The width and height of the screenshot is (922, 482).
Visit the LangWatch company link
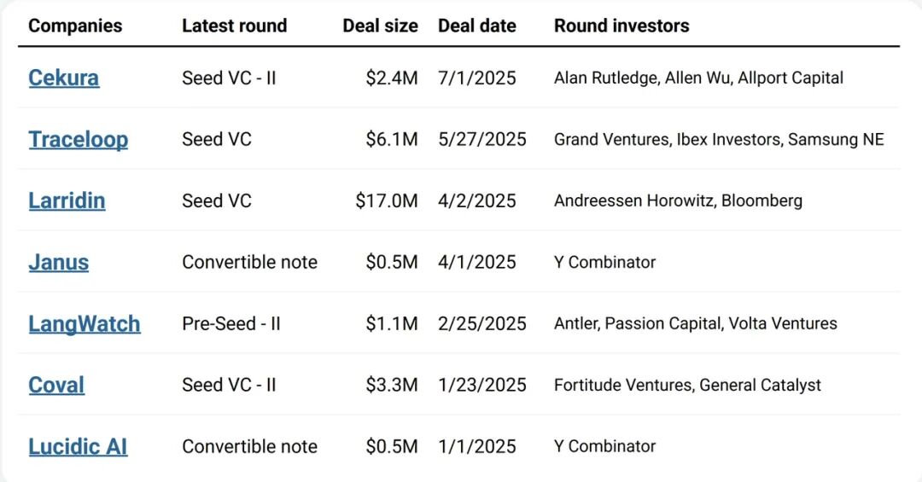coord(84,323)
